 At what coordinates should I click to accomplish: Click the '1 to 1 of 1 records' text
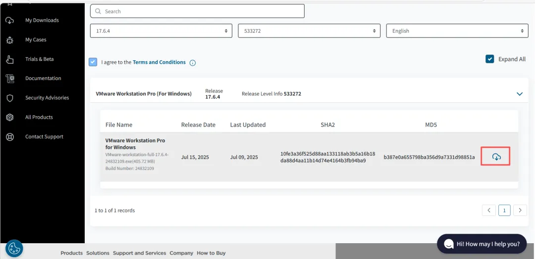pyautogui.click(x=114, y=211)
